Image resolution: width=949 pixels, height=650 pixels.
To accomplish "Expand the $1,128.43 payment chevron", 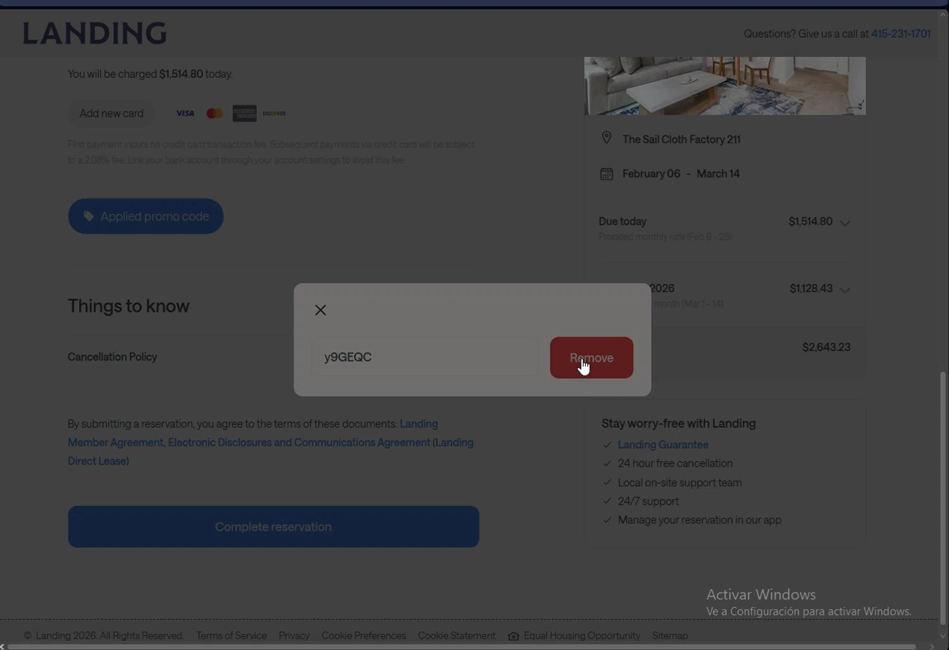I will pyautogui.click(x=845, y=290).
